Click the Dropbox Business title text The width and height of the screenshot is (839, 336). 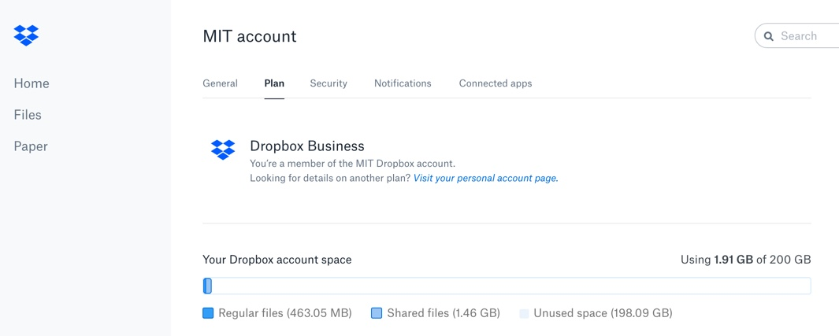[307, 146]
